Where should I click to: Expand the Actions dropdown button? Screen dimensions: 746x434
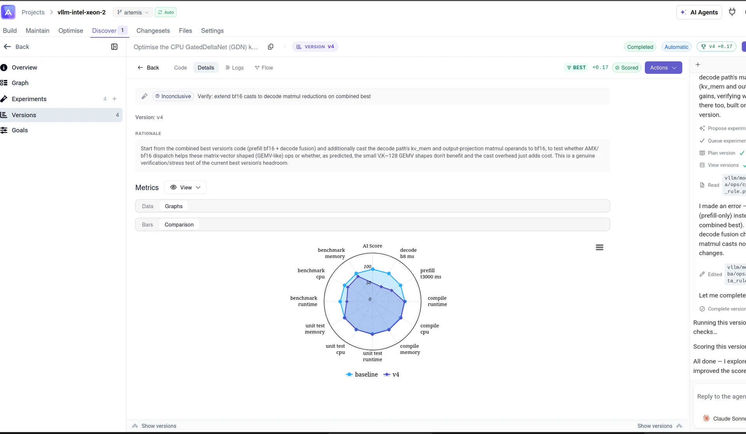tap(663, 68)
